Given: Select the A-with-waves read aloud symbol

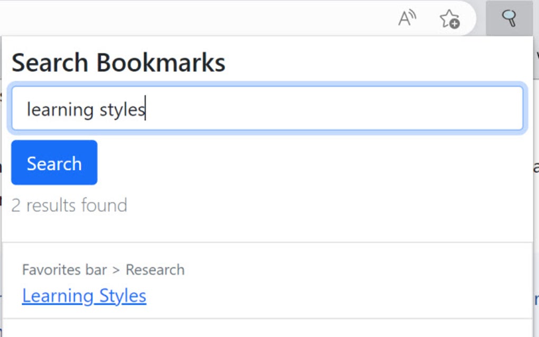Looking at the screenshot, I should click(x=407, y=17).
